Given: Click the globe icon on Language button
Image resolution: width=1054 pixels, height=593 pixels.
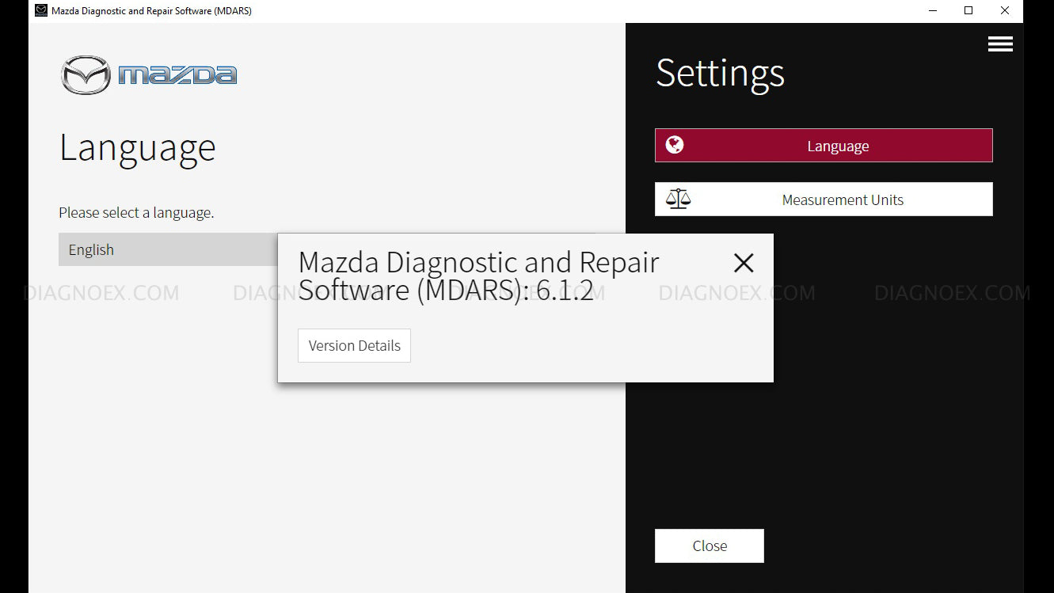Looking at the screenshot, I should (x=675, y=145).
